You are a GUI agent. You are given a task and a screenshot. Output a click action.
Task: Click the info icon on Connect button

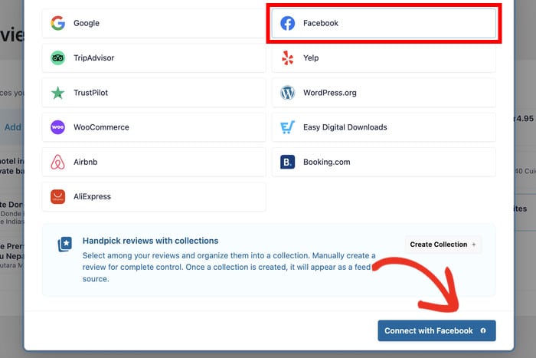(483, 330)
